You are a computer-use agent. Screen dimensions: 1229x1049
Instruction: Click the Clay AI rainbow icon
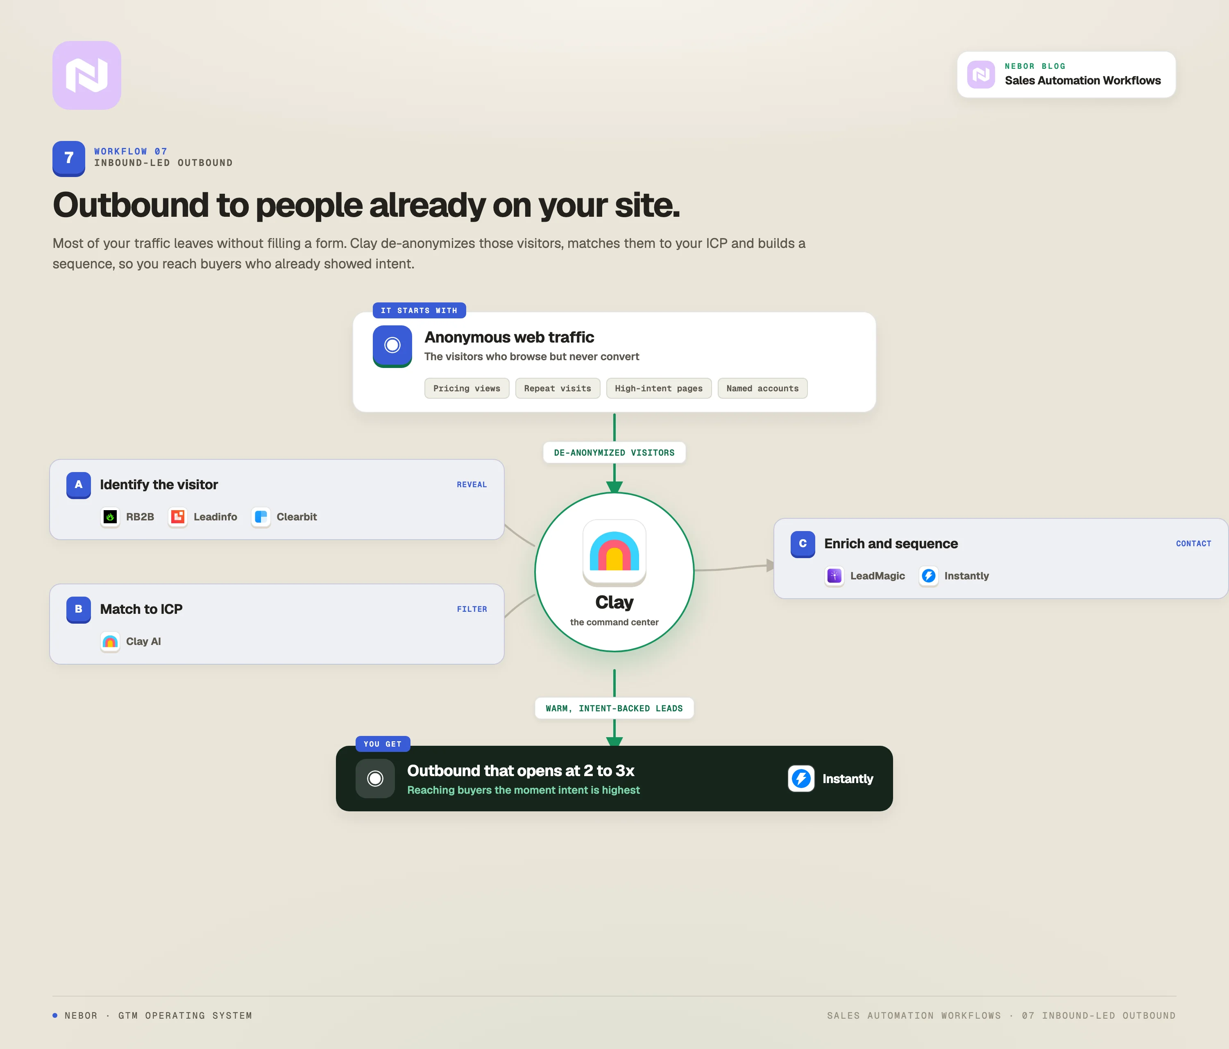point(110,641)
